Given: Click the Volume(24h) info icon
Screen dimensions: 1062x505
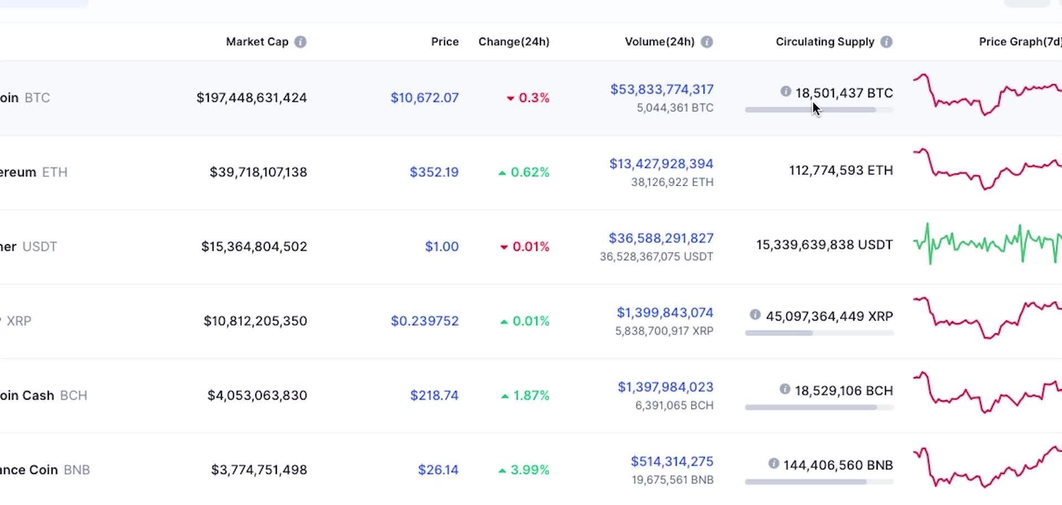Looking at the screenshot, I should (x=707, y=42).
